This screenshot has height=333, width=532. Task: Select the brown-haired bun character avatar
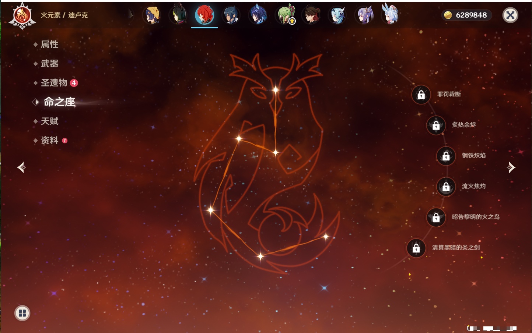(311, 15)
